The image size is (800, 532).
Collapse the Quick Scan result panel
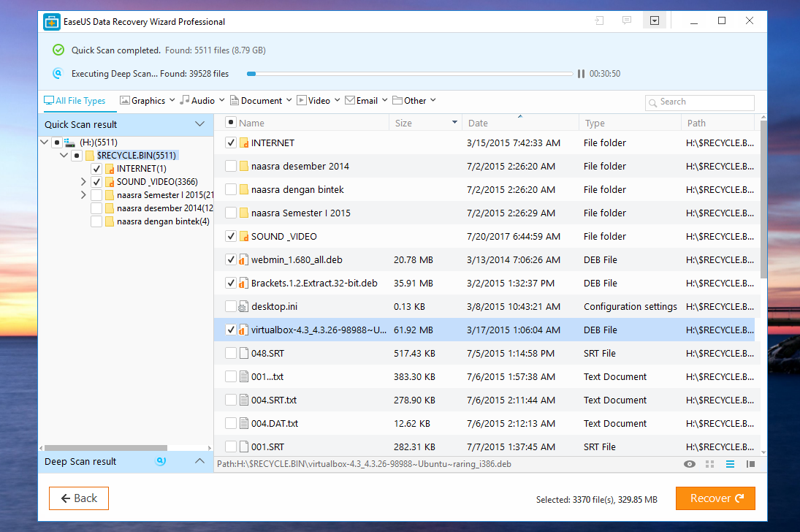199,124
